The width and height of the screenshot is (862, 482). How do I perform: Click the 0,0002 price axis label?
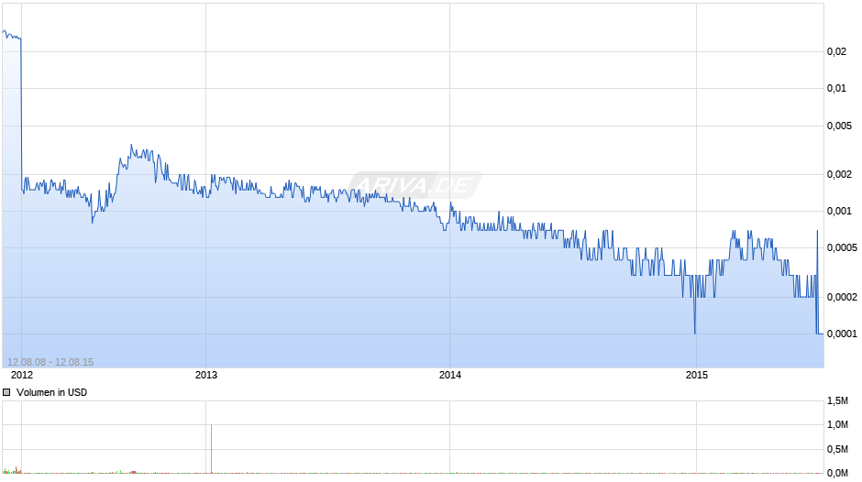842,297
